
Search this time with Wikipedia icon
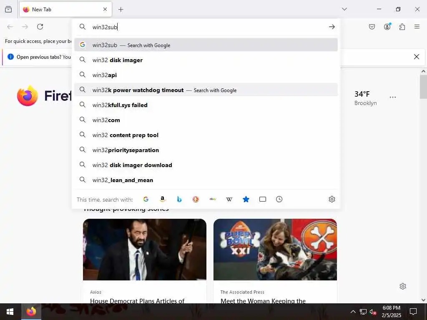pos(229,199)
